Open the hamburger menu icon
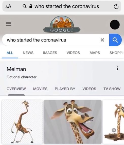The width and height of the screenshot is (124, 145). point(8,24)
